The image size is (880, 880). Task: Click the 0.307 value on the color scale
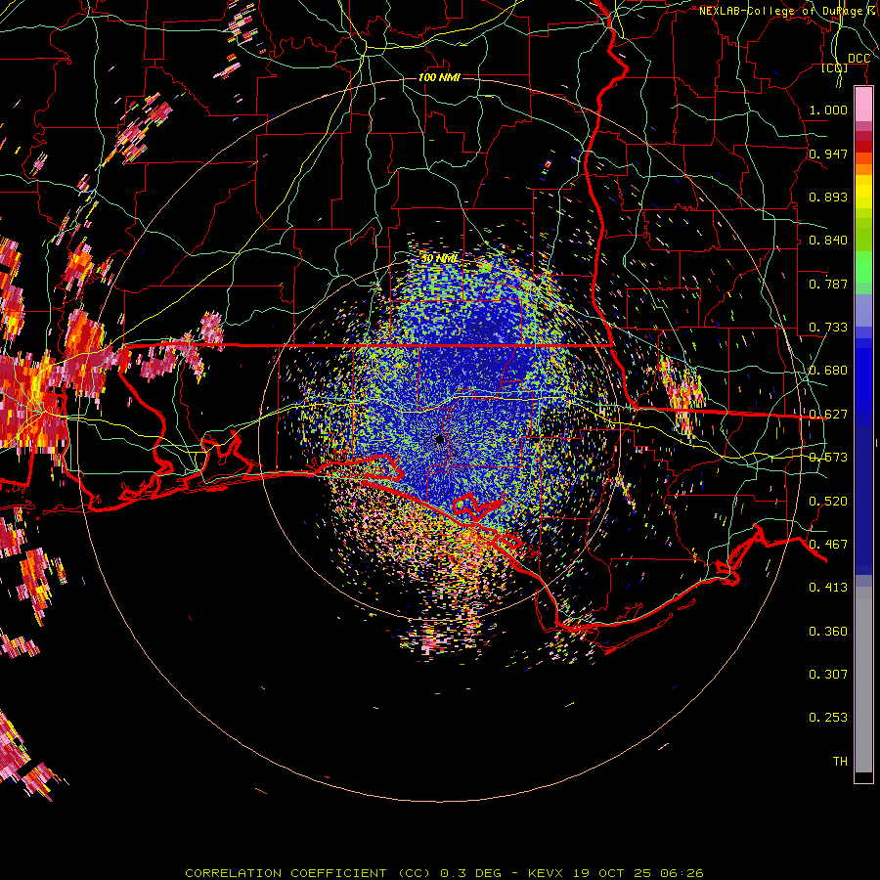pos(828,675)
